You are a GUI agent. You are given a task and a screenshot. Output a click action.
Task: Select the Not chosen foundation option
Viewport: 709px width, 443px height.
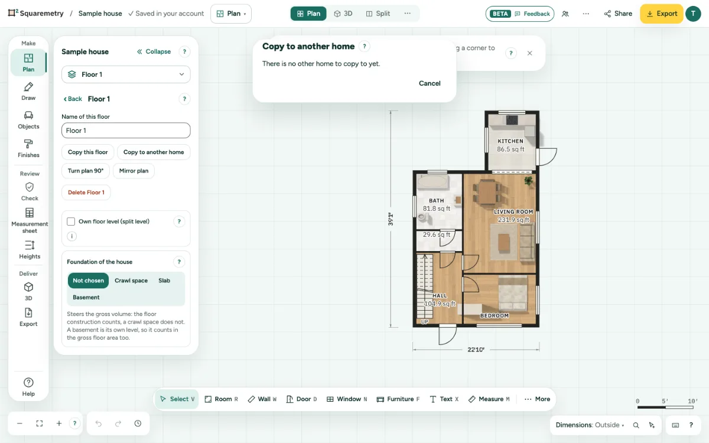pos(88,281)
